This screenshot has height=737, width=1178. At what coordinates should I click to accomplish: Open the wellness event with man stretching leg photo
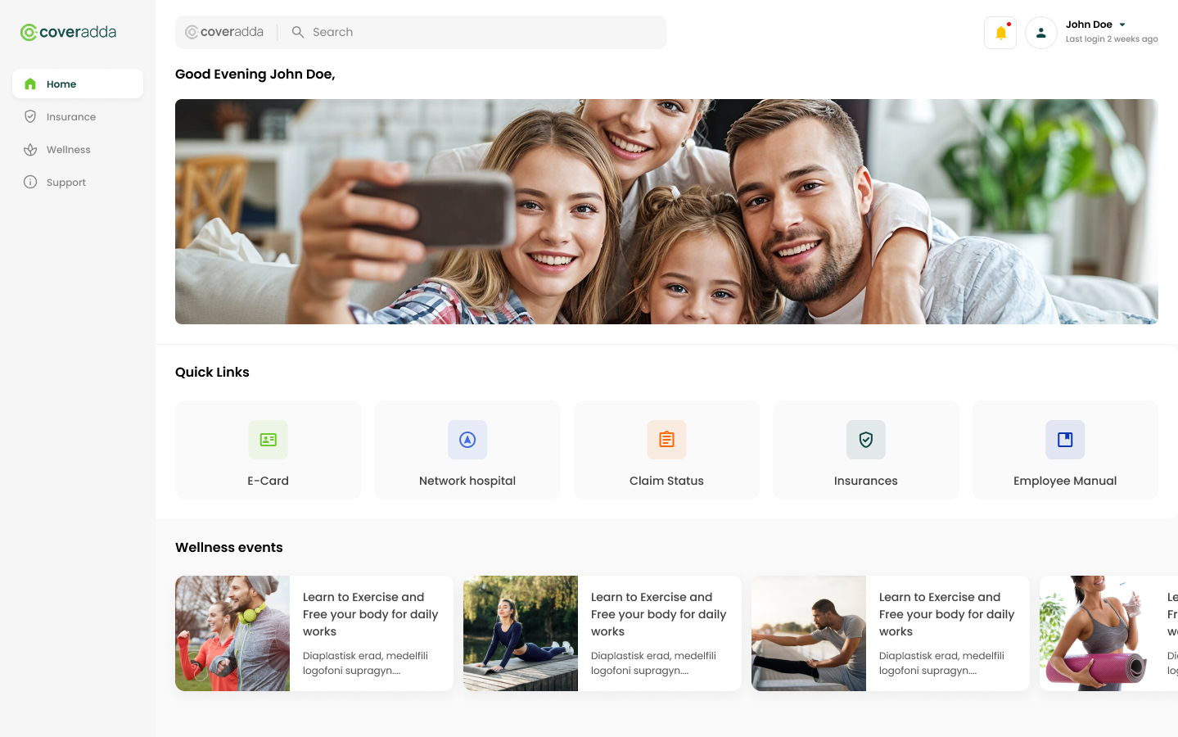[891, 633]
